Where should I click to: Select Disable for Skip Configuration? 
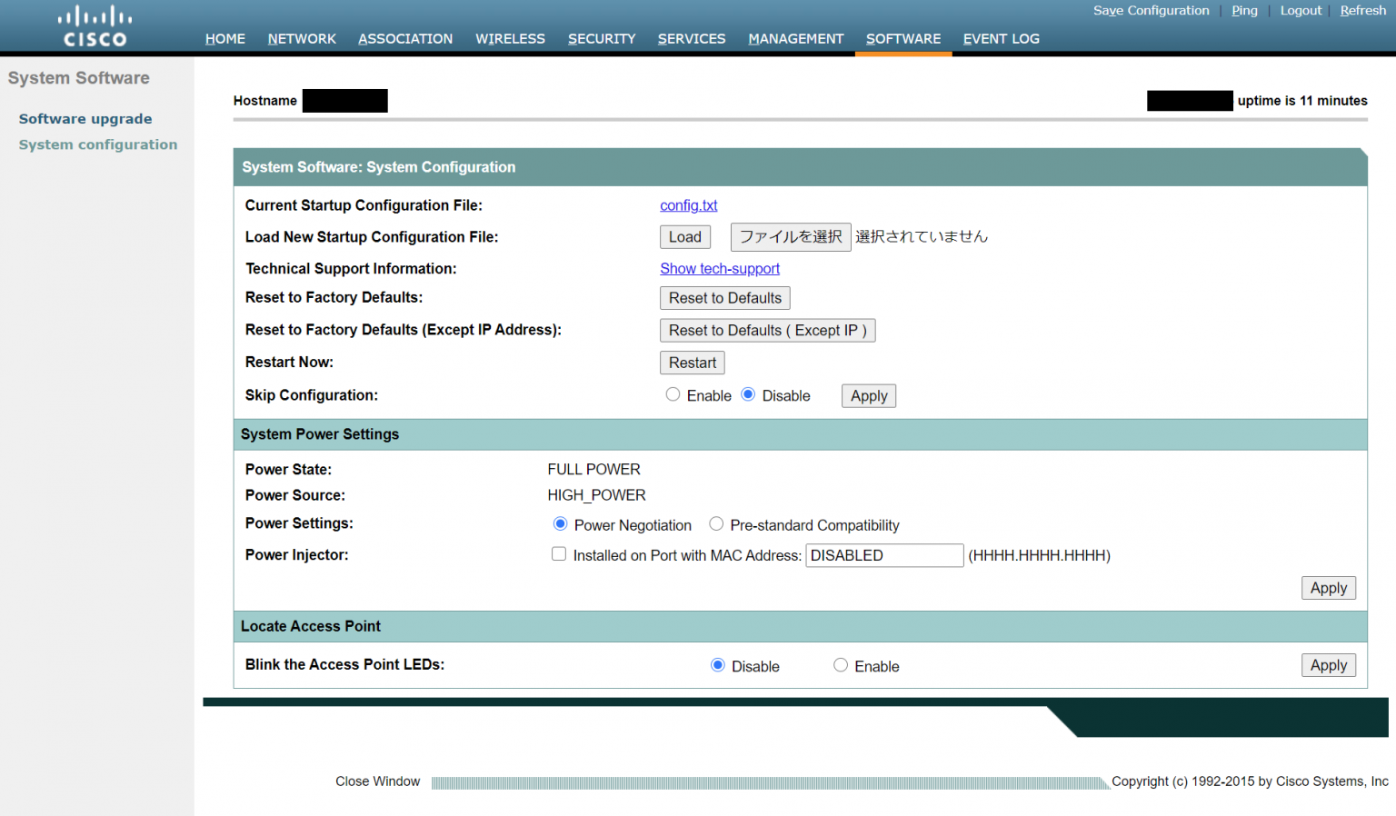click(747, 393)
